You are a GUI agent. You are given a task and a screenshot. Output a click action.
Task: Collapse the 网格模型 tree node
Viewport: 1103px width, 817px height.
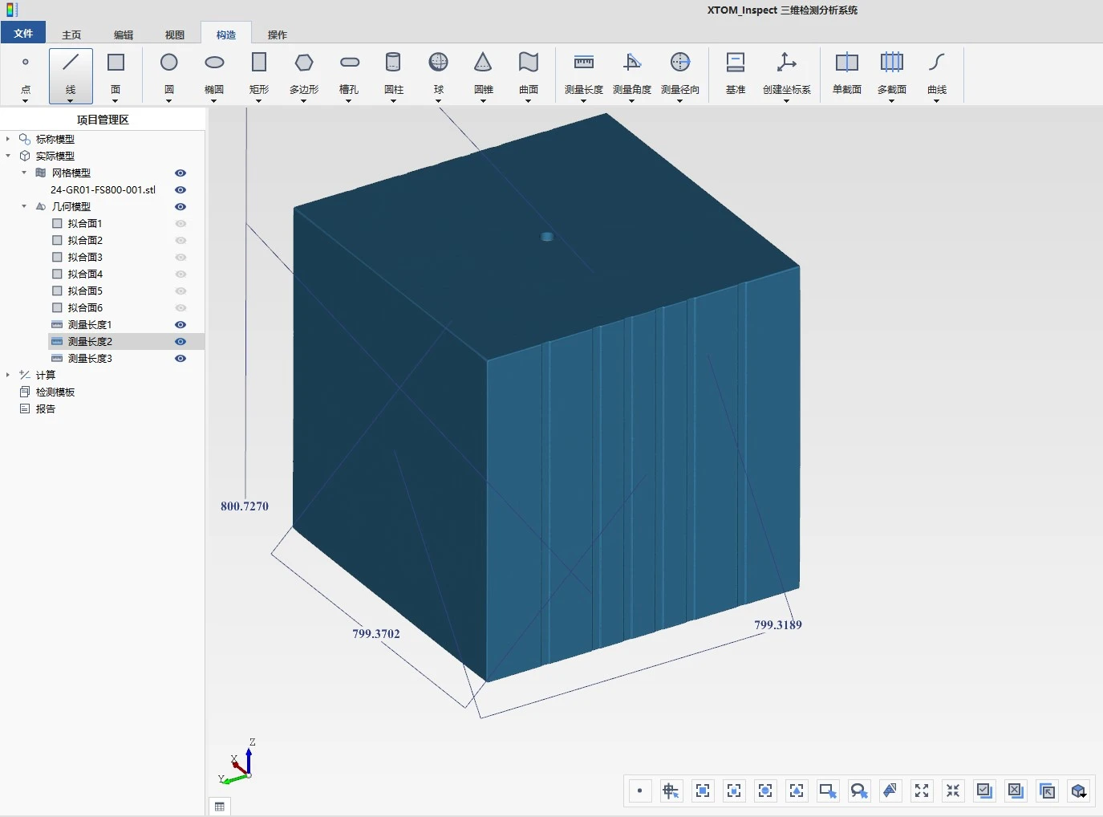tap(24, 173)
